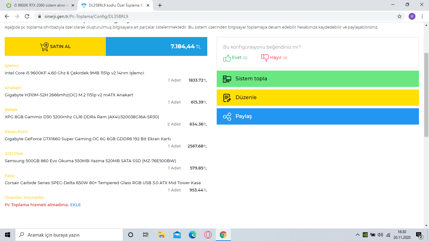429x241 pixels.
Task: Click the total price 7.184,44 TL
Action: (186, 46)
